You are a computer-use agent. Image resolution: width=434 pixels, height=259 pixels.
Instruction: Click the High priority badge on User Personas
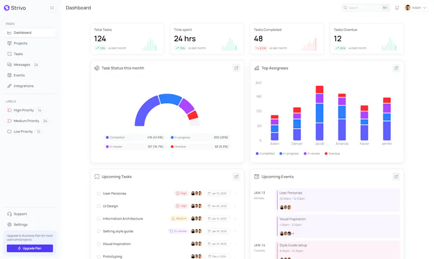click(x=181, y=193)
